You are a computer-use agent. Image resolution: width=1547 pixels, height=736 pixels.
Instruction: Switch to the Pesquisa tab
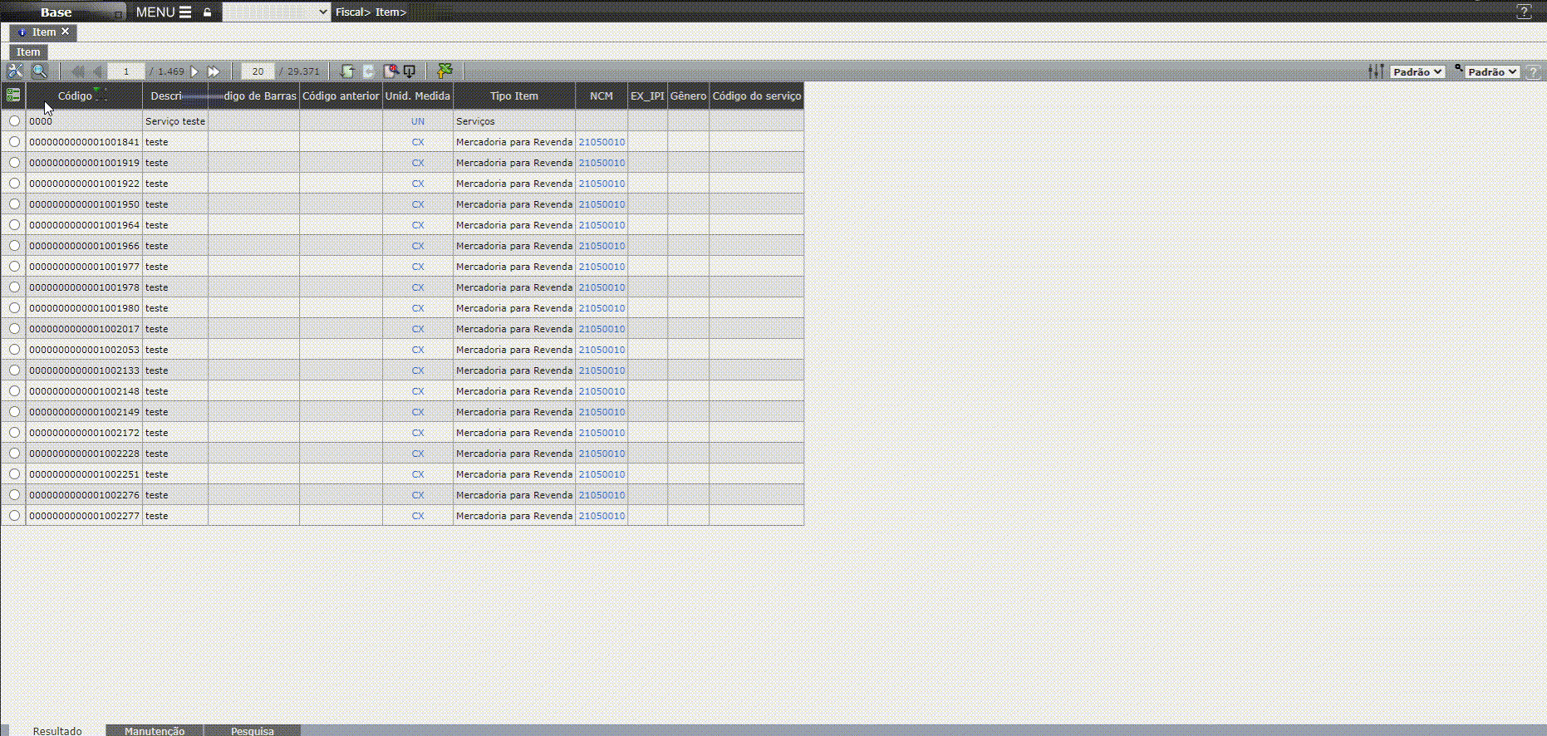pyautogui.click(x=252, y=730)
